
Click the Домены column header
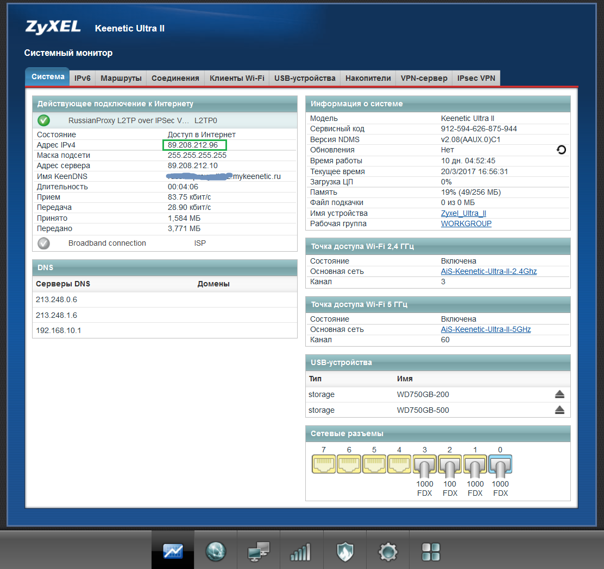[213, 284]
